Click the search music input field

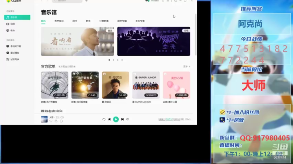[67, 1]
